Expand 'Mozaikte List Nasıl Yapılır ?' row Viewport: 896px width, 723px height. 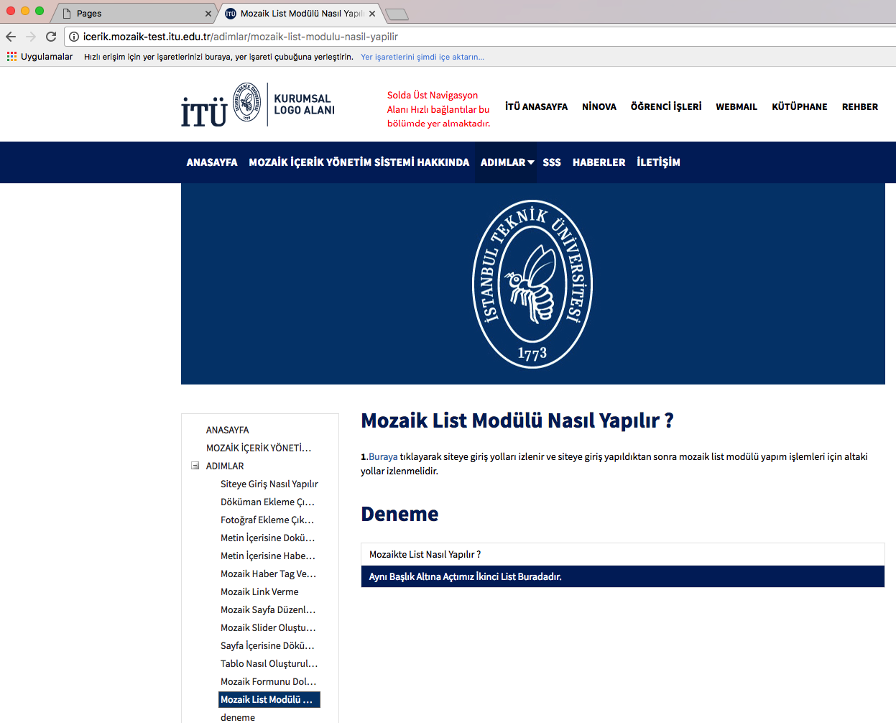pos(623,554)
